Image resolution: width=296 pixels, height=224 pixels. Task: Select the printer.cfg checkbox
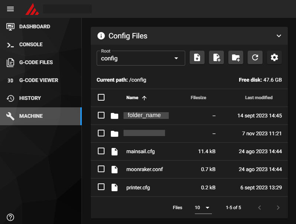click(101, 187)
